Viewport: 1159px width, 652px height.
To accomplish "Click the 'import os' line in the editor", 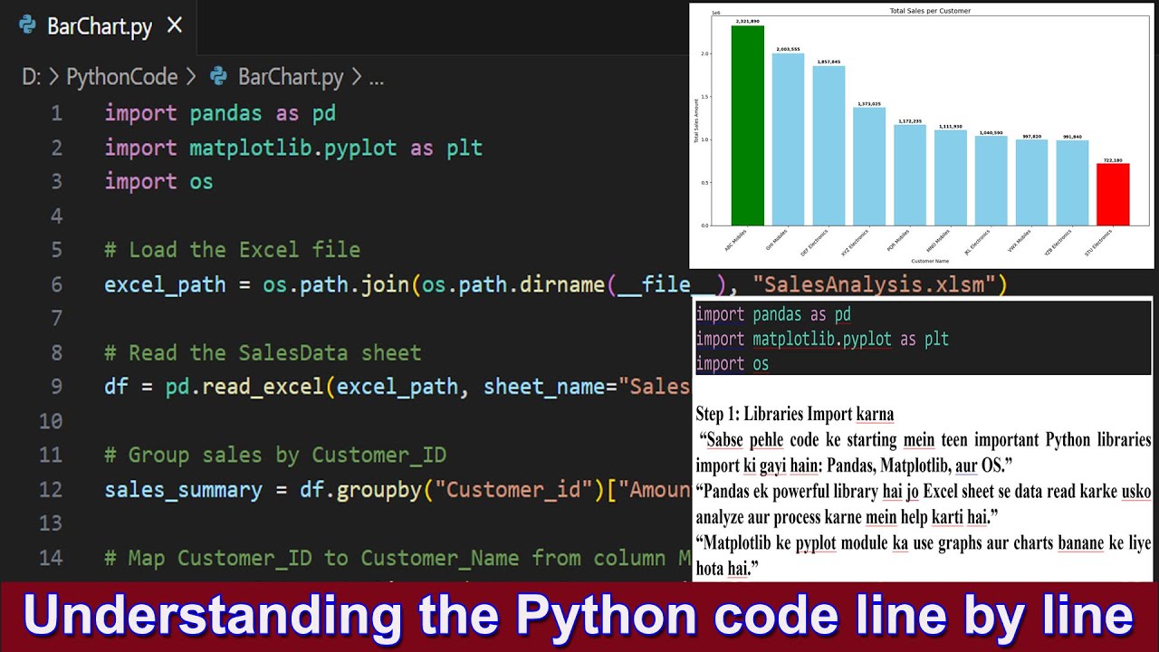I will pos(158,182).
